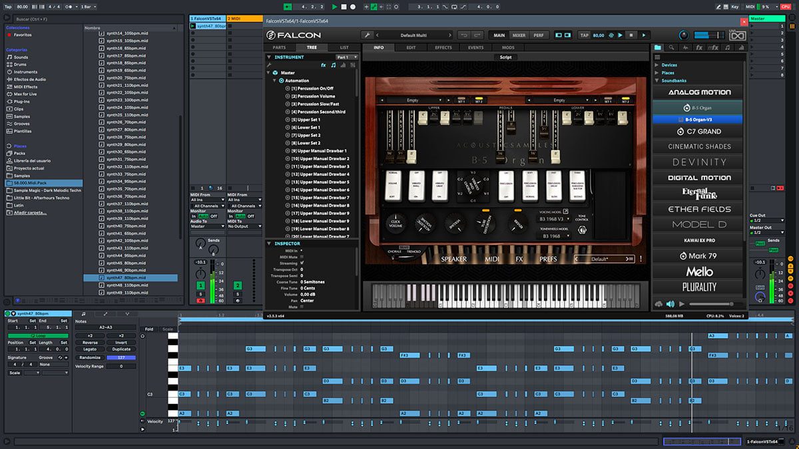Image resolution: width=799 pixels, height=449 pixels.
Task: Toggle track 1 activator button
Action: [200, 285]
